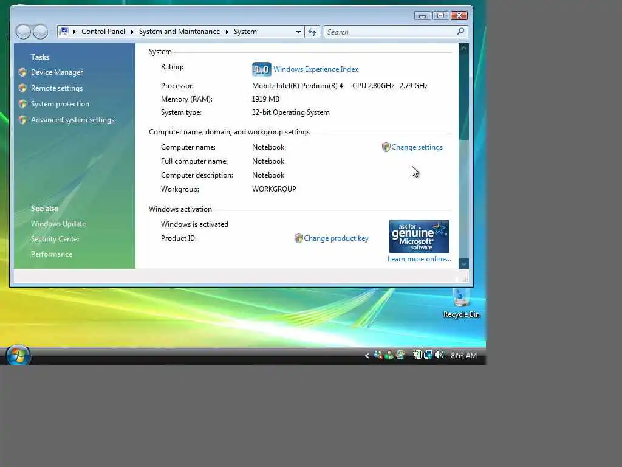The image size is (622, 467).
Task: Click the WORKGROUP value
Action: coord(274,189)
